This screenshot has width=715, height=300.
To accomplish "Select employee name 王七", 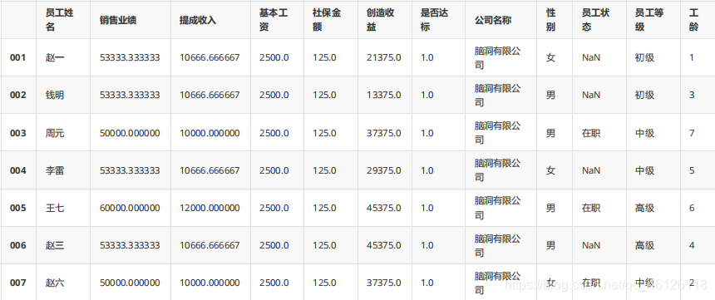I will point(55,208).
